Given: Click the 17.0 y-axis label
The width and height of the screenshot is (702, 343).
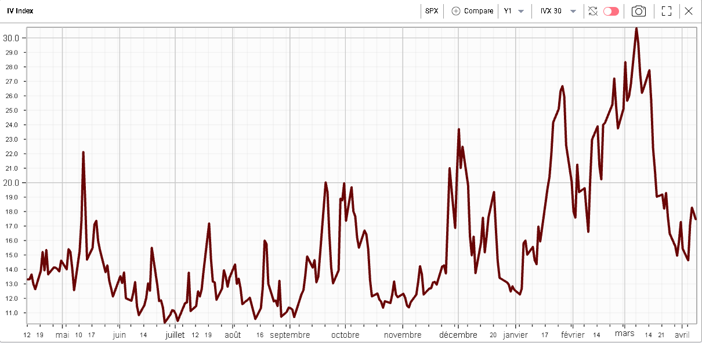Looking at the screenshot, I should click(x=12, y=226).
